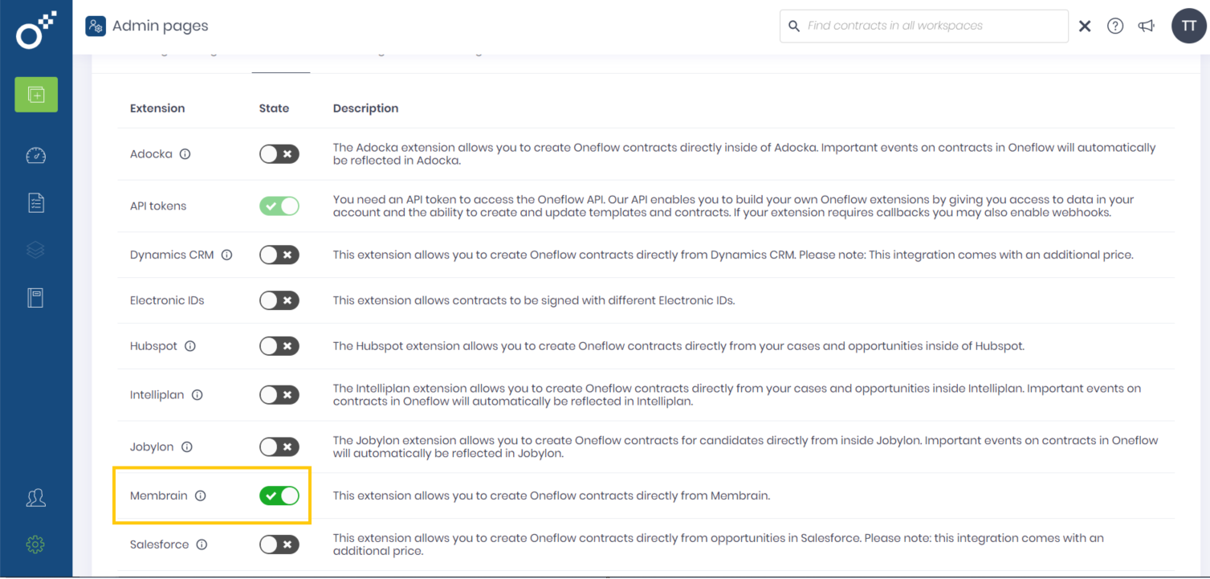This screenshot has width=1210, height=579.
Task: Open the announcements megaphone icon
Action: pos(1146,25)
